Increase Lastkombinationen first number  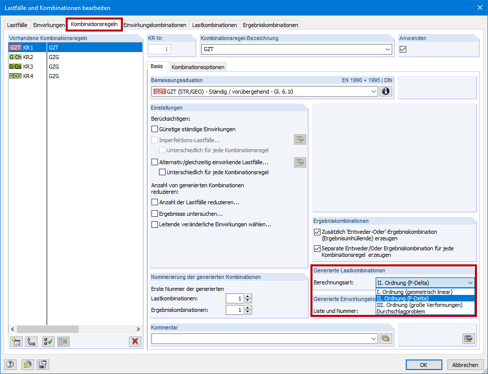tap(248, 296)
